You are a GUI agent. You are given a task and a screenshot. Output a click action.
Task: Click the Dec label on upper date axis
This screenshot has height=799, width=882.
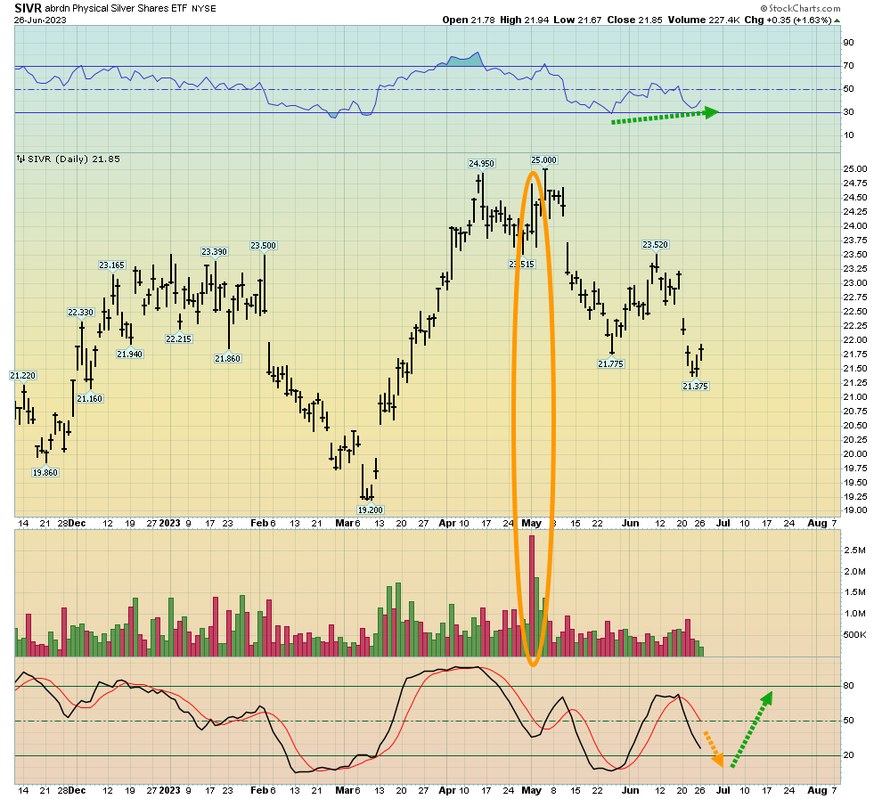tap(77, 523)
